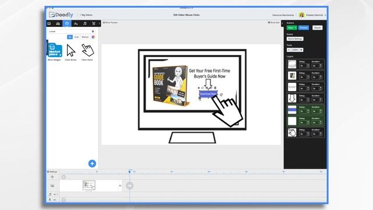Open the Save button dropdown arrow

tap(295, 27)
